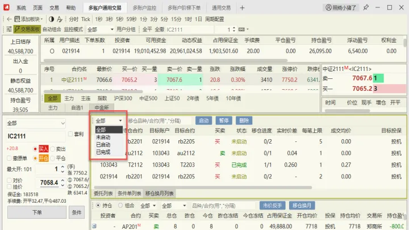
Task: Decrease order lots with down arrow
Action: click(x=62, y=172)
